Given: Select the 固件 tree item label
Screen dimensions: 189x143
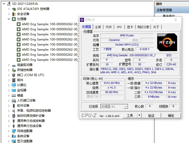Looking at the screenshot, I should coord(20,80).
